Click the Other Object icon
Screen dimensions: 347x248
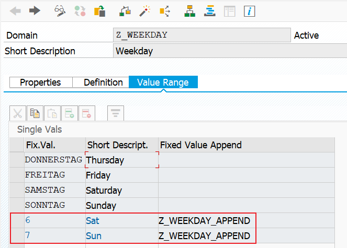(x=100, y=11)
